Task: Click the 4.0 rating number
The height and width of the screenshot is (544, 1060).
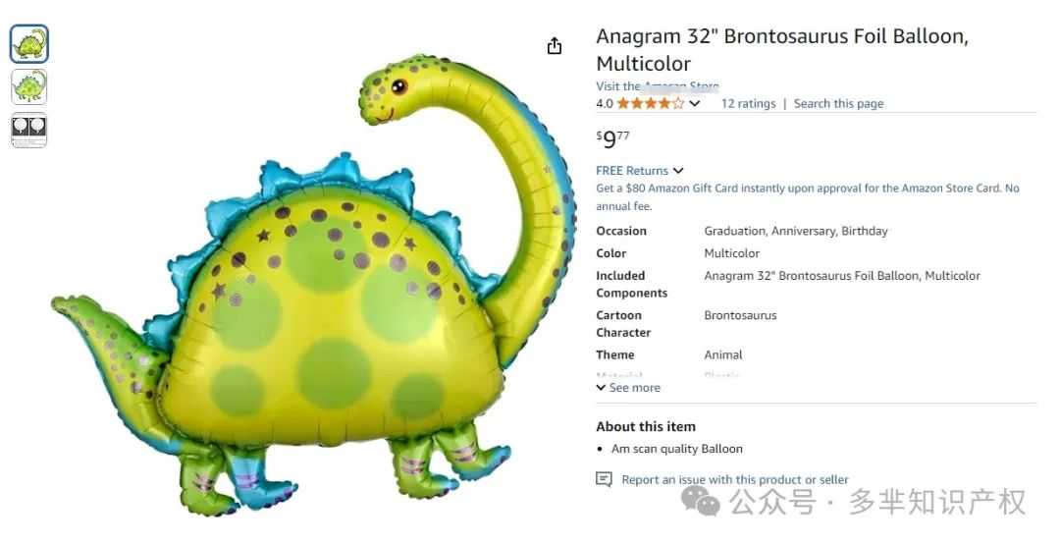Action: [605, 103]
